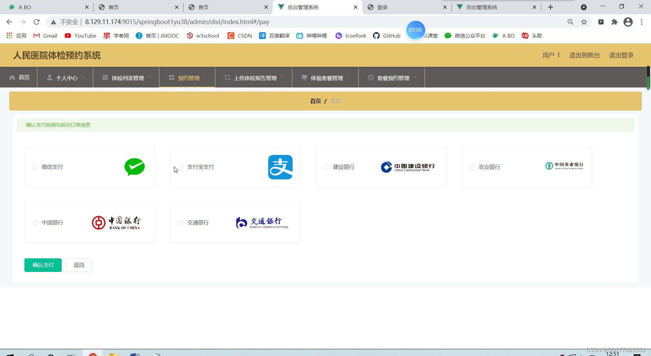Open the Chrome profile avatar

tap(628, 22)
